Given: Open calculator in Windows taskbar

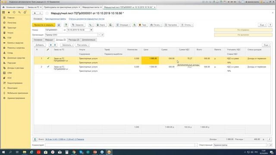Looking at the screenshot, I should [67, 152].
